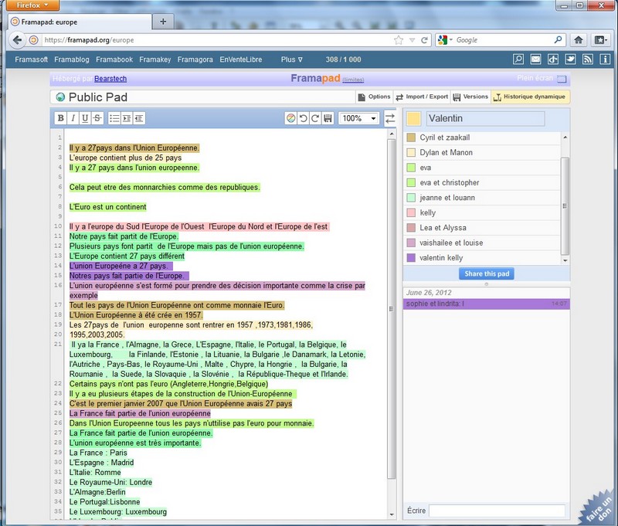The width and height of the screenshot is (618, 526).
Task: Save a revision with the floppy icon
Action: pyautogui.click(x=328, y=118)
